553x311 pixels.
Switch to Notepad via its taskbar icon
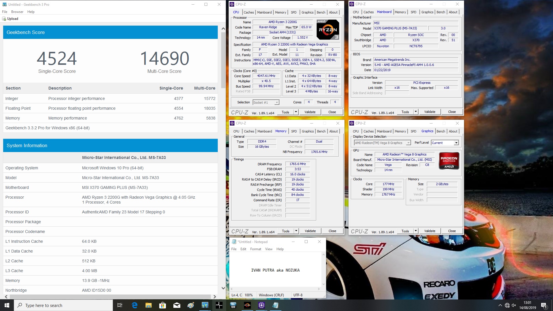click(275, 305)
